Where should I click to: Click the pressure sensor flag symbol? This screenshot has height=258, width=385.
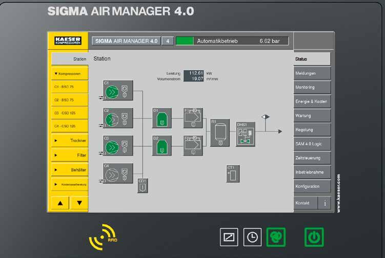[x=266, y=117]
